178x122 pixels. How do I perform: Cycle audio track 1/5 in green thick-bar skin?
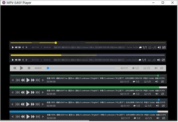(x=147, y=94)
